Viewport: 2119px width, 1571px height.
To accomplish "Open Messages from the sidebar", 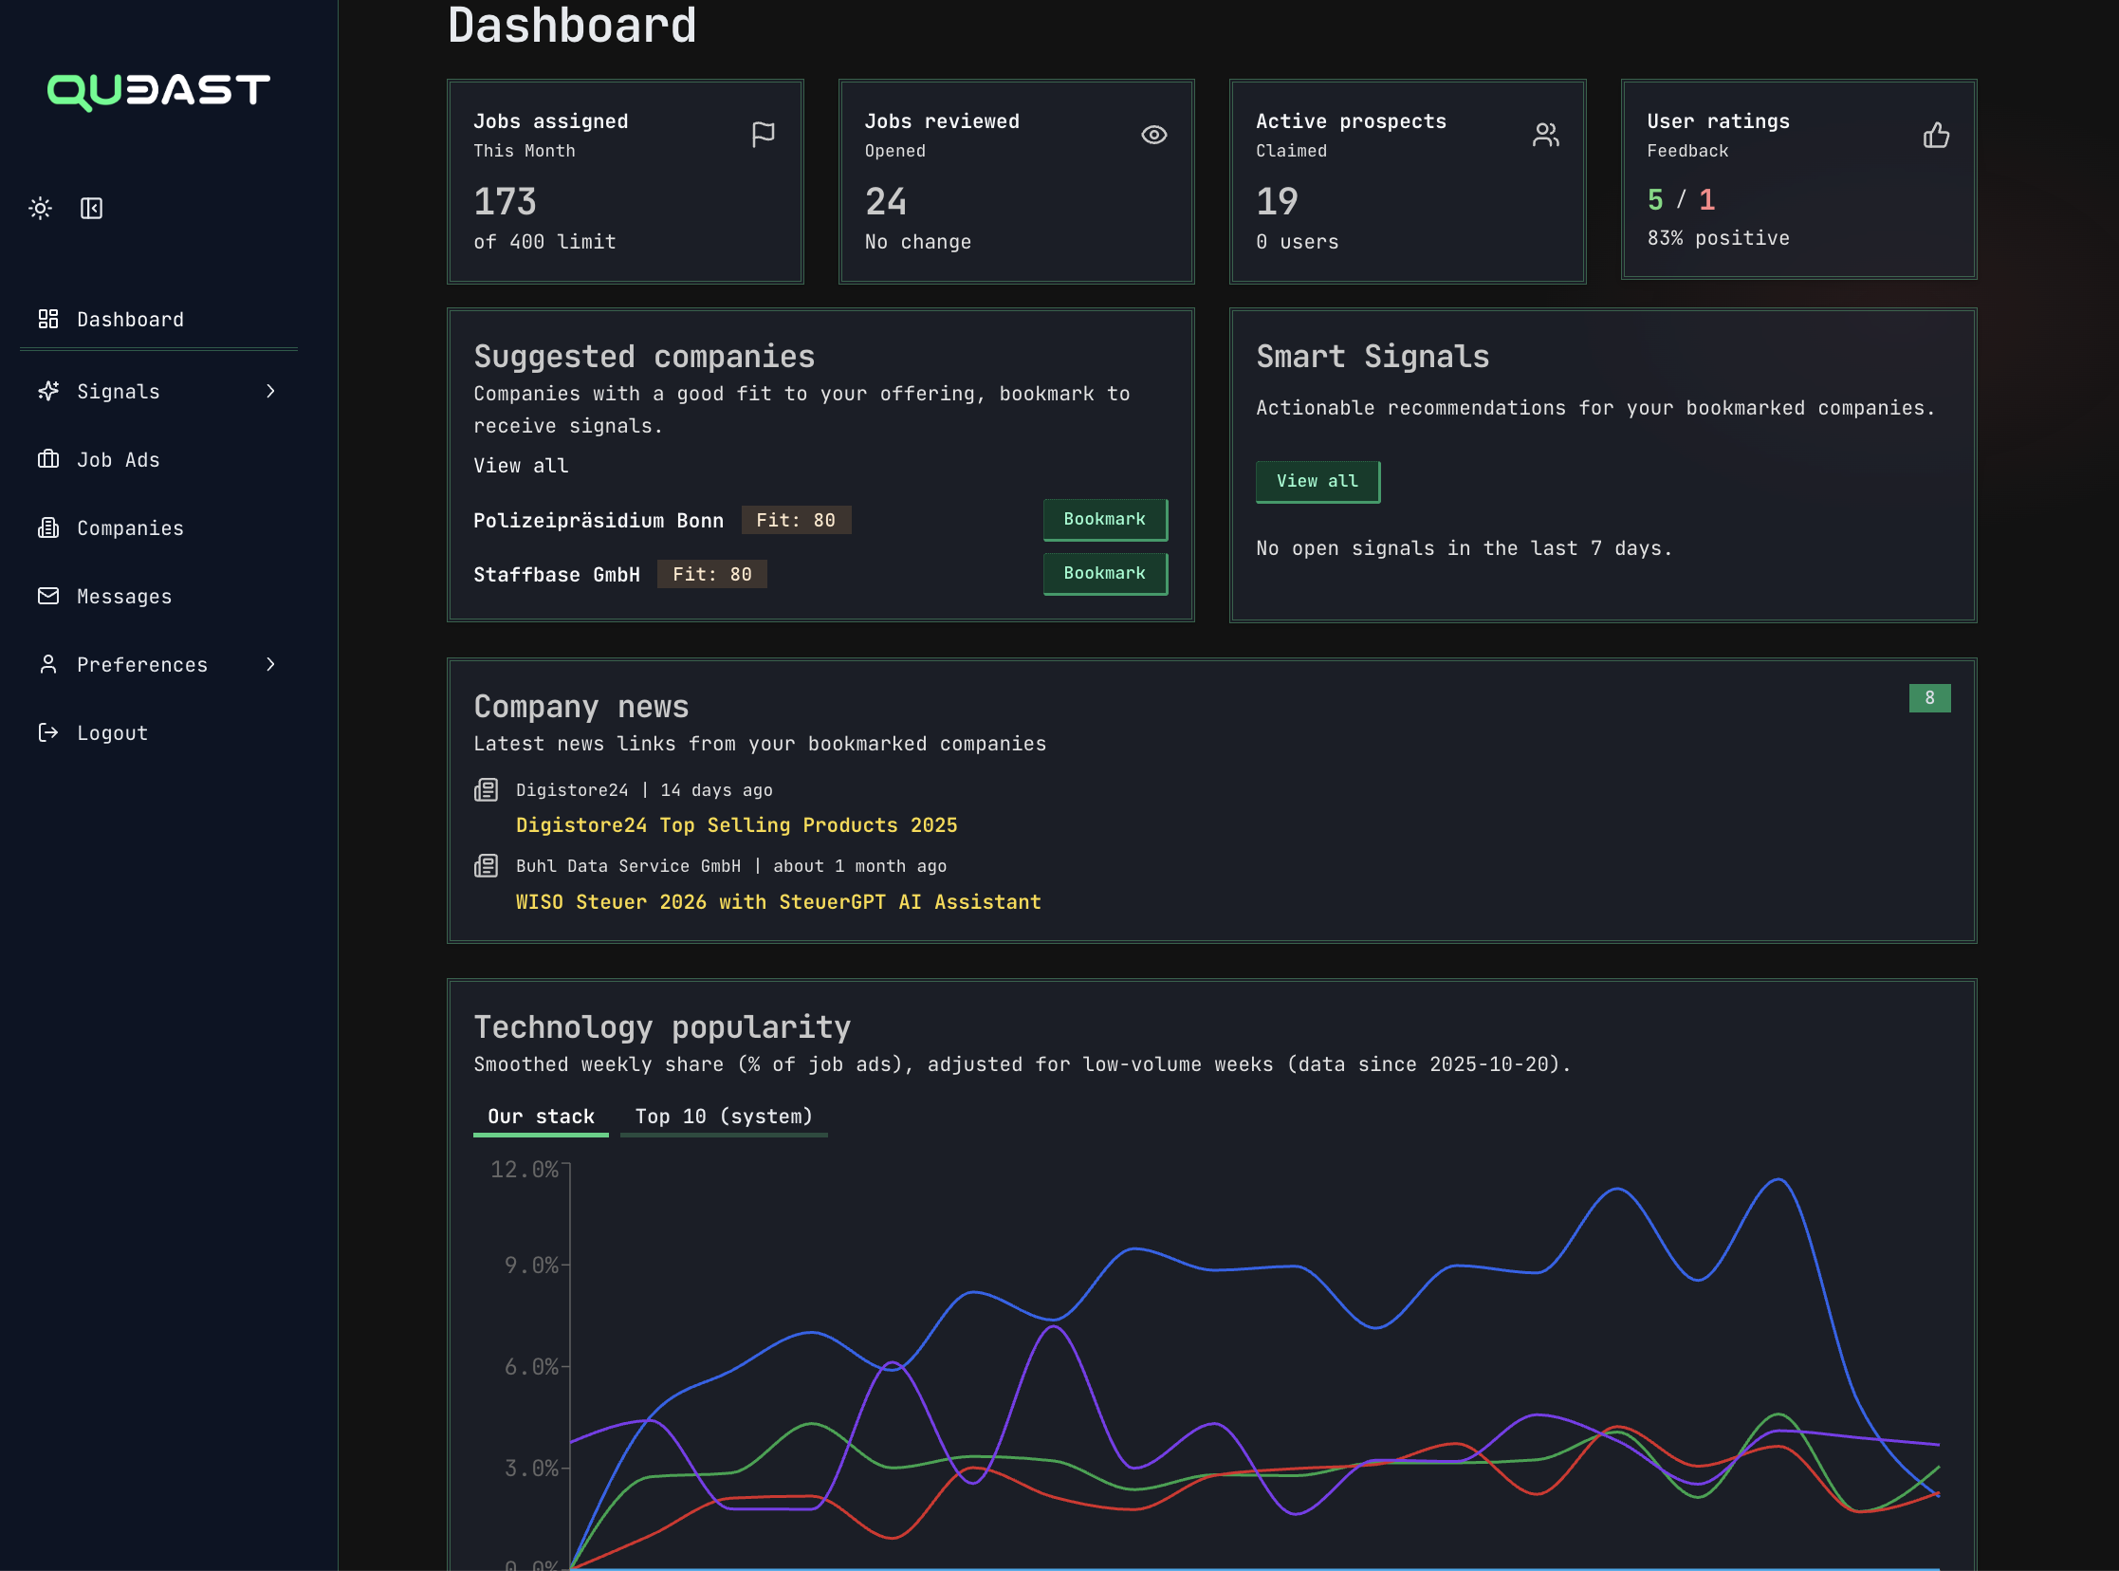I will (x=124, y=597).
